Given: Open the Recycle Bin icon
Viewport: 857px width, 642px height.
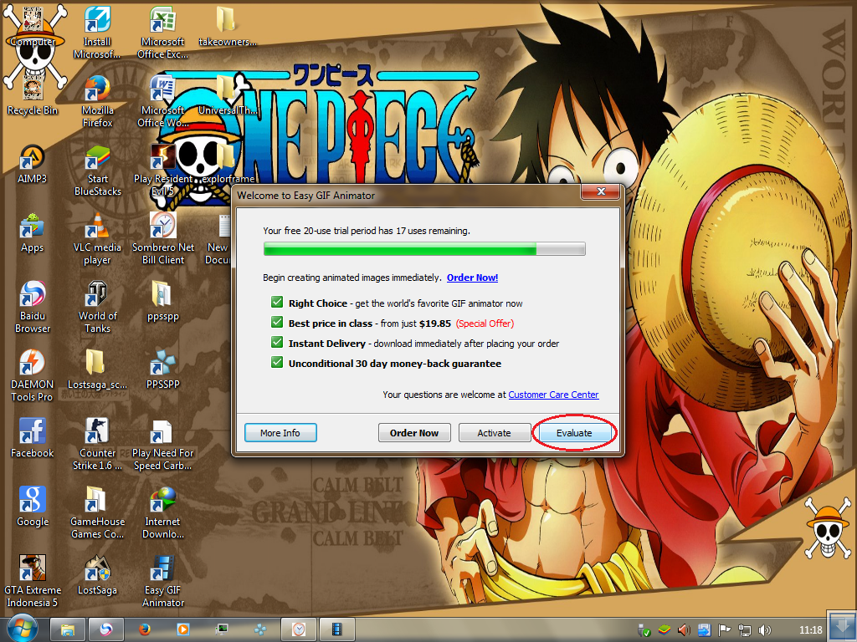Looking at the screenshot, I should [33, 95].
